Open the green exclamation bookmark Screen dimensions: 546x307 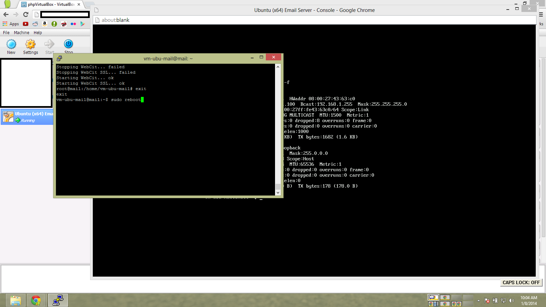[x=54, y=24]
